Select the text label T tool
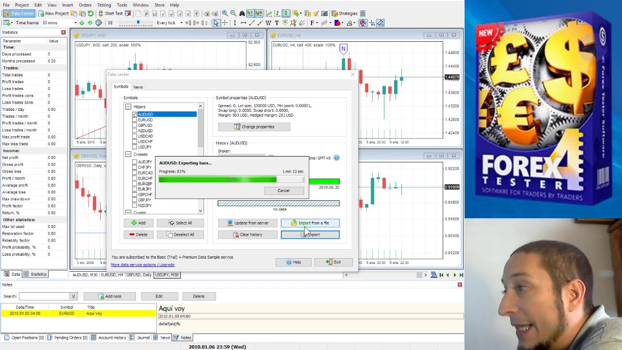Viewport: 622px width, 350px height. click(277, 23)
